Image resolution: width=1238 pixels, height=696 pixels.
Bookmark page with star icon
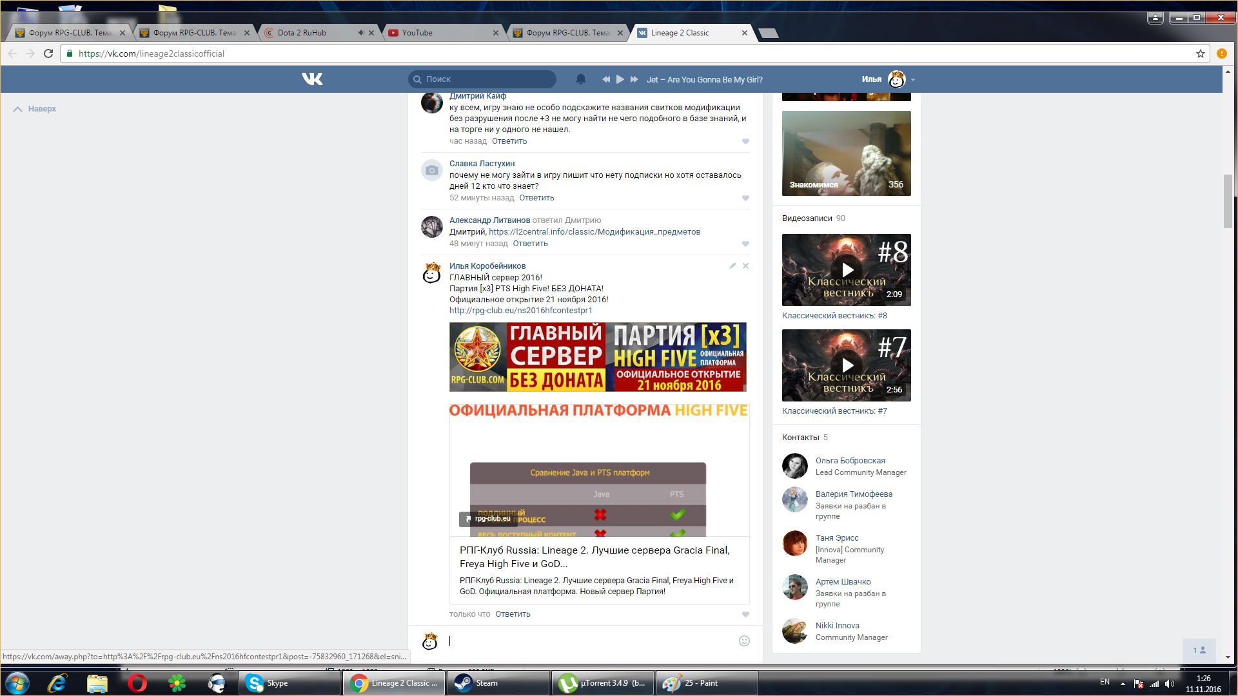click(x=1200, y=53)
